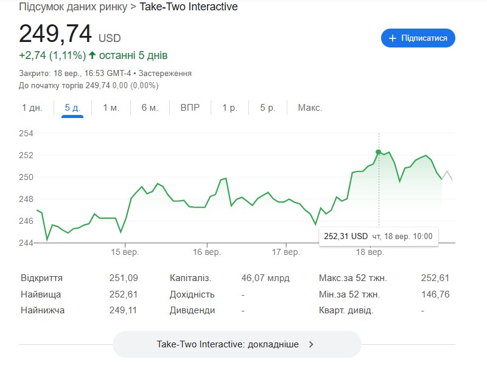The image size is (487, 365).
Task: Select the '1 дн.' time range tab
Action: [32, 108]
